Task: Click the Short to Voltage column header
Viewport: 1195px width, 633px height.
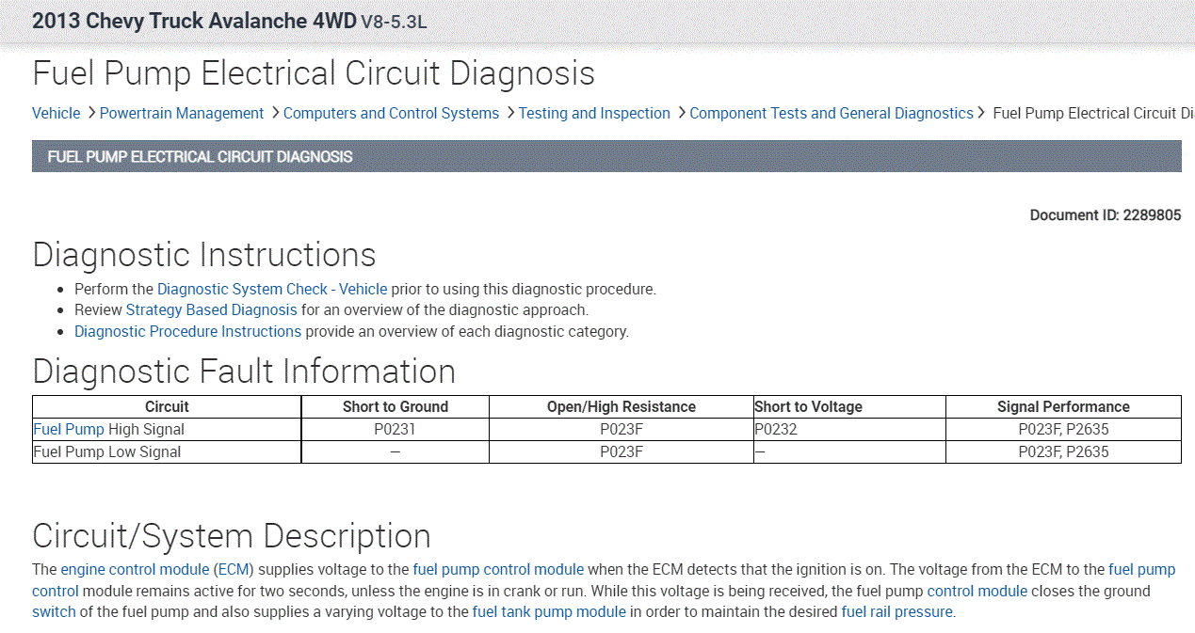Action: tap(808, 406)
